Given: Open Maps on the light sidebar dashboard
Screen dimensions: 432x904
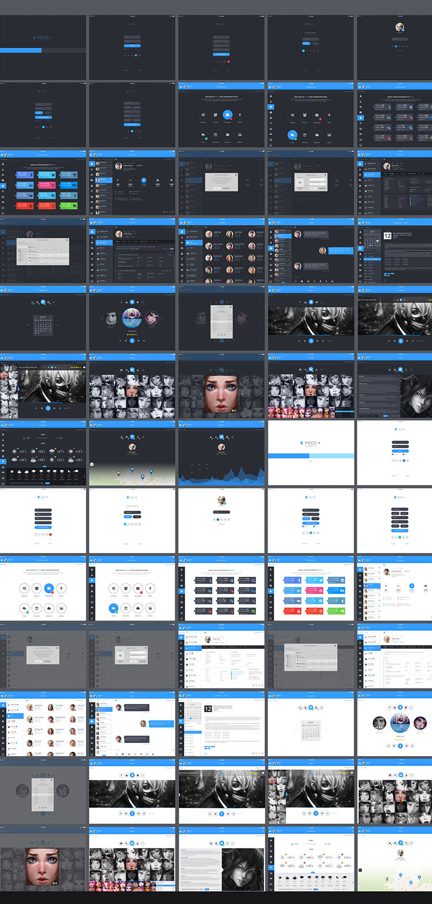Looking at the screenshot, I should tap(150, 588).
